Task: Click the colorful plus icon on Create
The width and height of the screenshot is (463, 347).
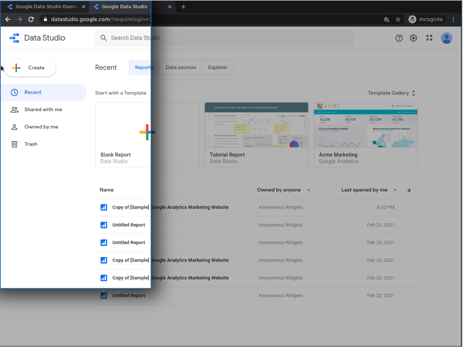Action: pos(16,68)
